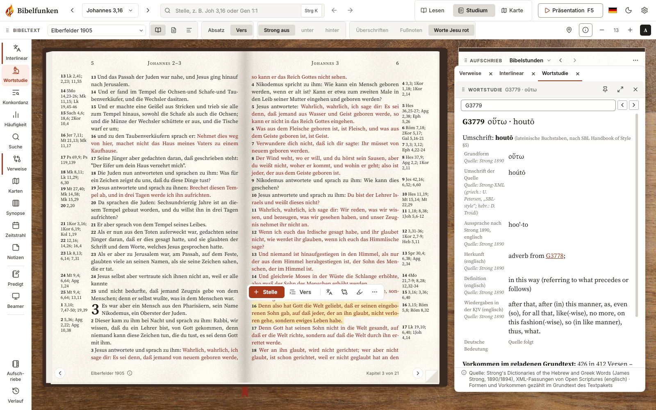This screenshot has height=410, width=656.
Task: Switch to Absatz layout mode
Action: [216, 30]
